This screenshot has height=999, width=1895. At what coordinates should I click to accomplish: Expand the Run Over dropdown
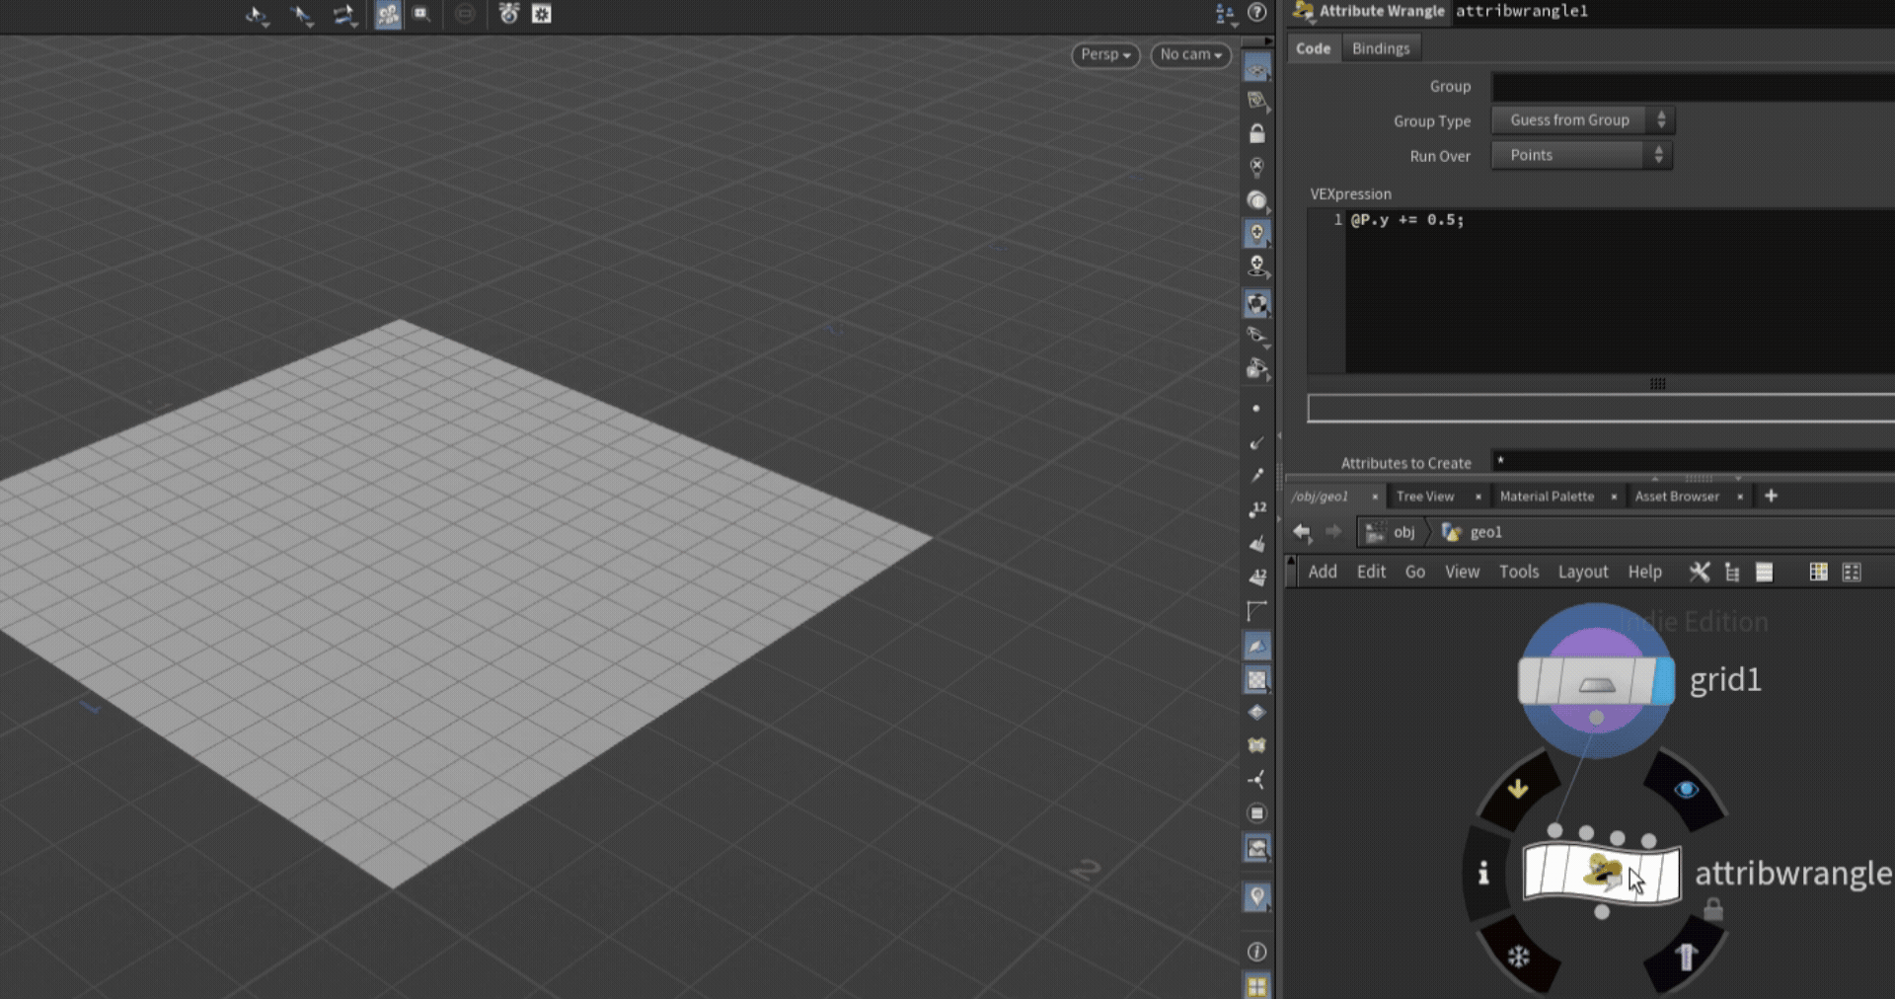point(1581,155)
